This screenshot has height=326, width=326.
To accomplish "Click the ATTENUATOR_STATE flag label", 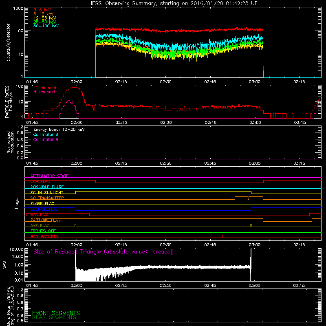I will click(x=49, y=176).
